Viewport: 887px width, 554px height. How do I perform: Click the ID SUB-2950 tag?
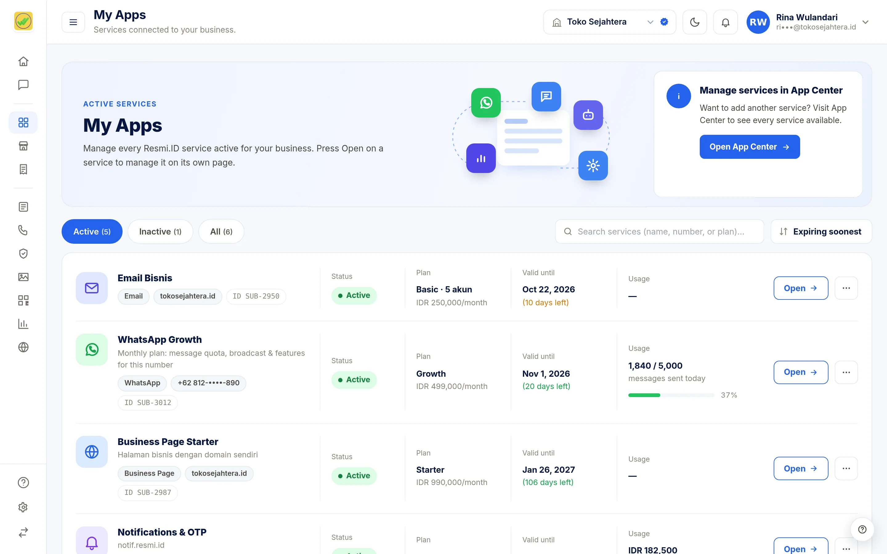coord(256,296)
